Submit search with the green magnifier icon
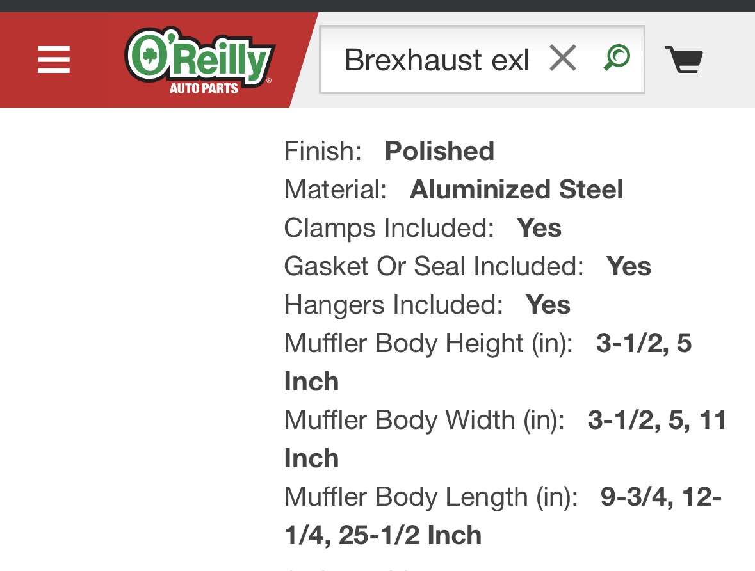 click(617, 59)
